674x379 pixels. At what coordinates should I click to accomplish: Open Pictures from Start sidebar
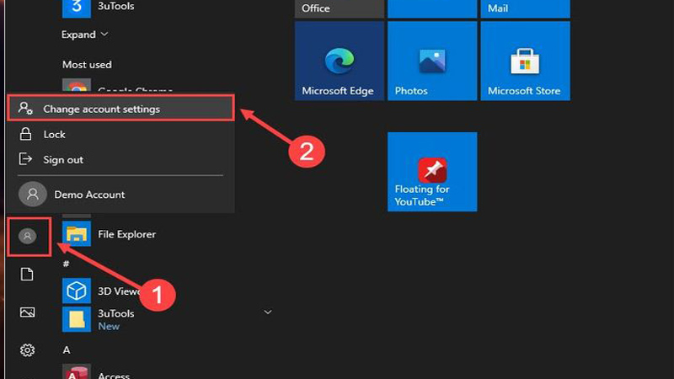click(27, 312)
